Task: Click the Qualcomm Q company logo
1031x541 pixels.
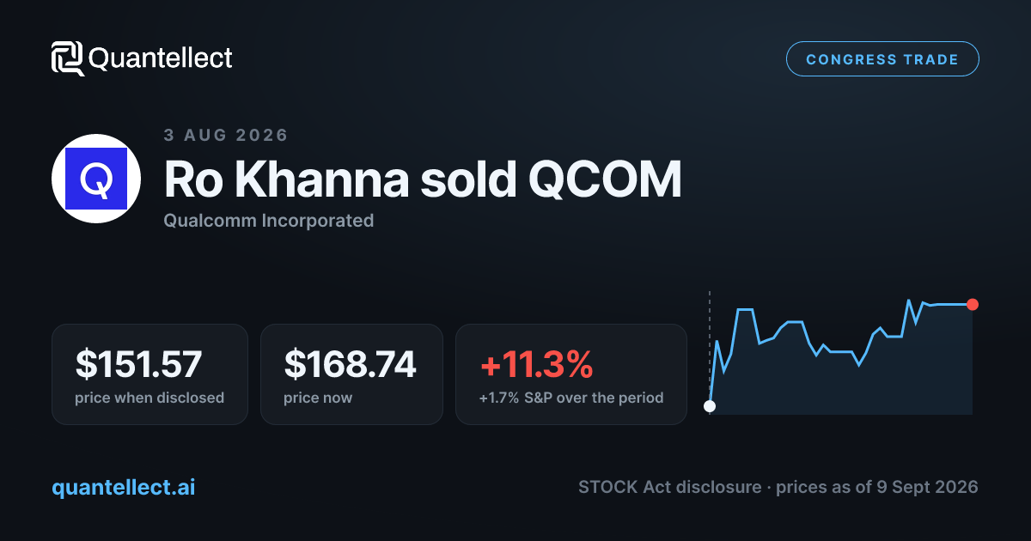Action: pos(96,179)
